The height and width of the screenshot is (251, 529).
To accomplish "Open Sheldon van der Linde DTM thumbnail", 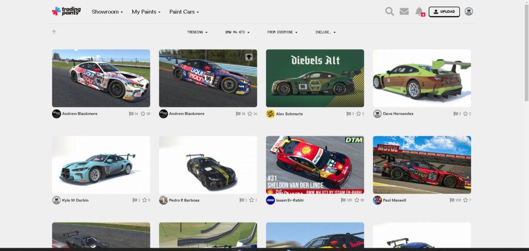I will pyautogui.click(x=315, y=165).
